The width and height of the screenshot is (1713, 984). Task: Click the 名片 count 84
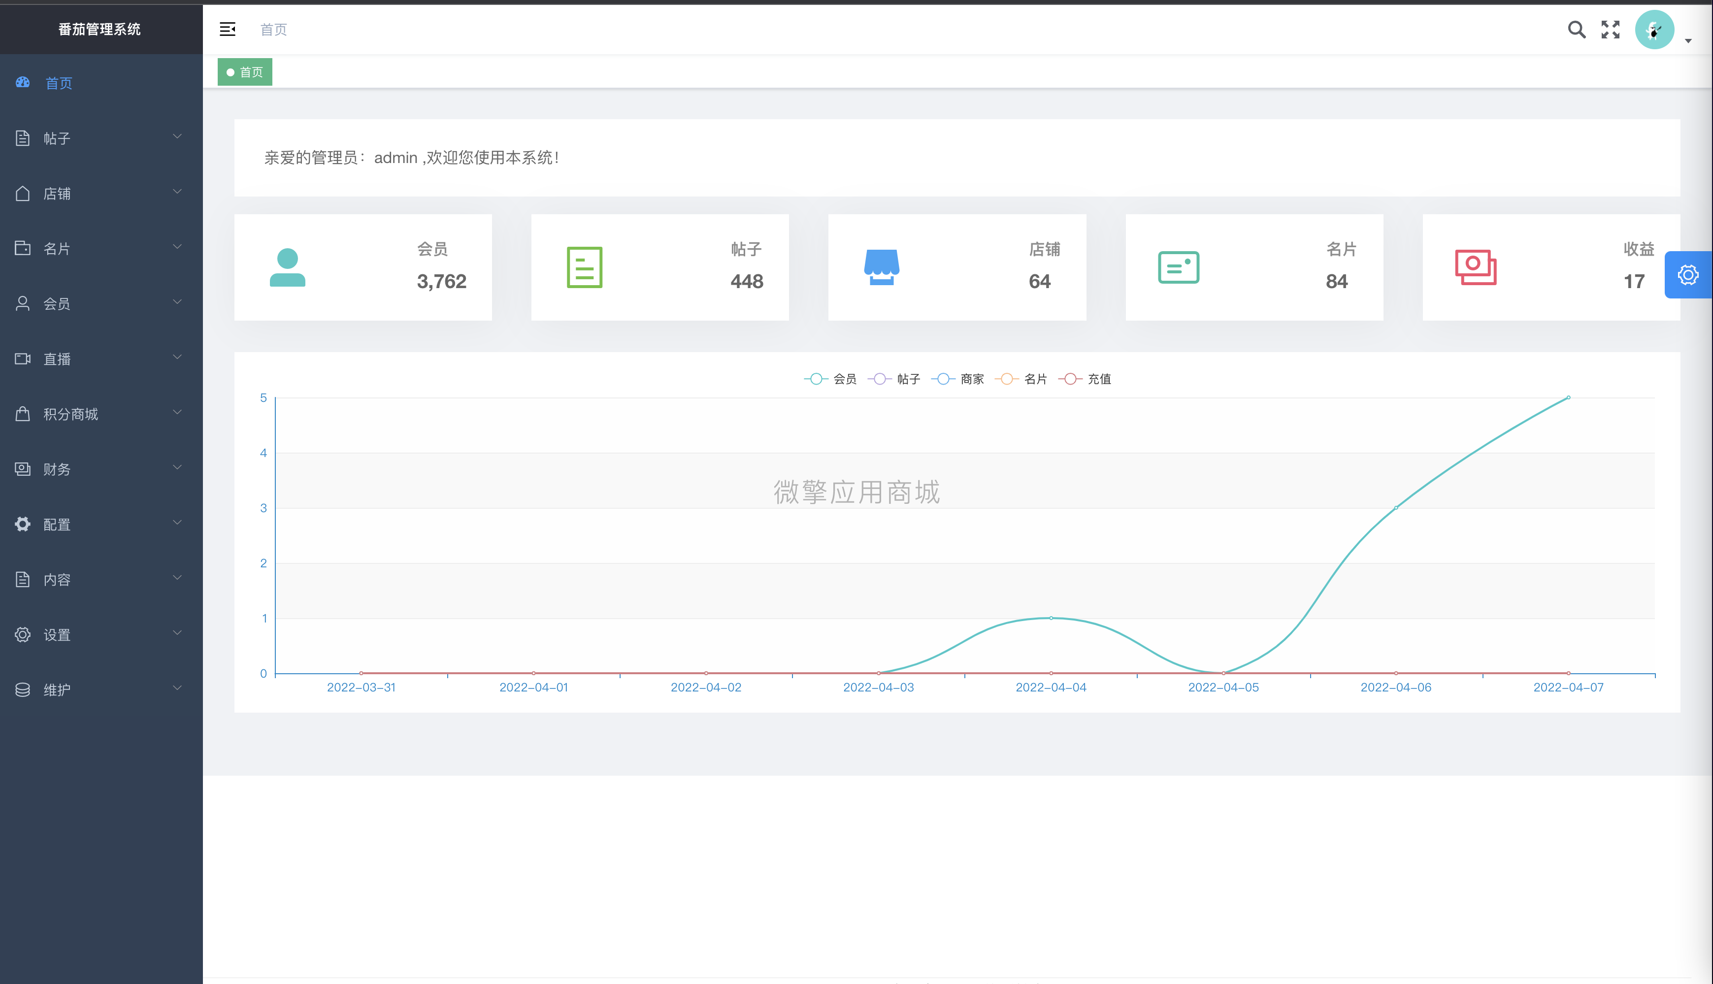[x=1337, y=281]
